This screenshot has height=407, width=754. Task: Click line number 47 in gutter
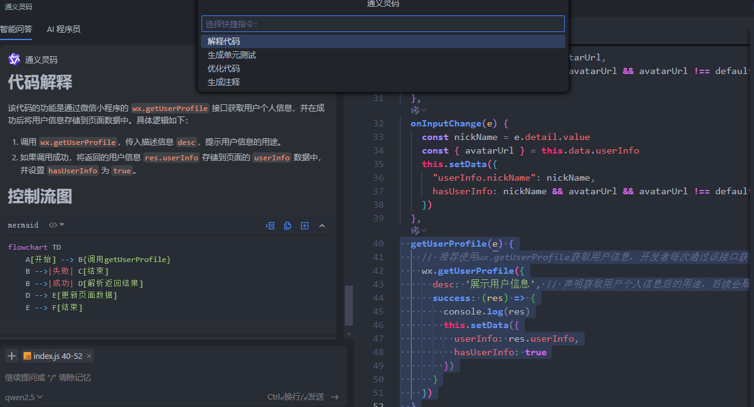(378, 339)
